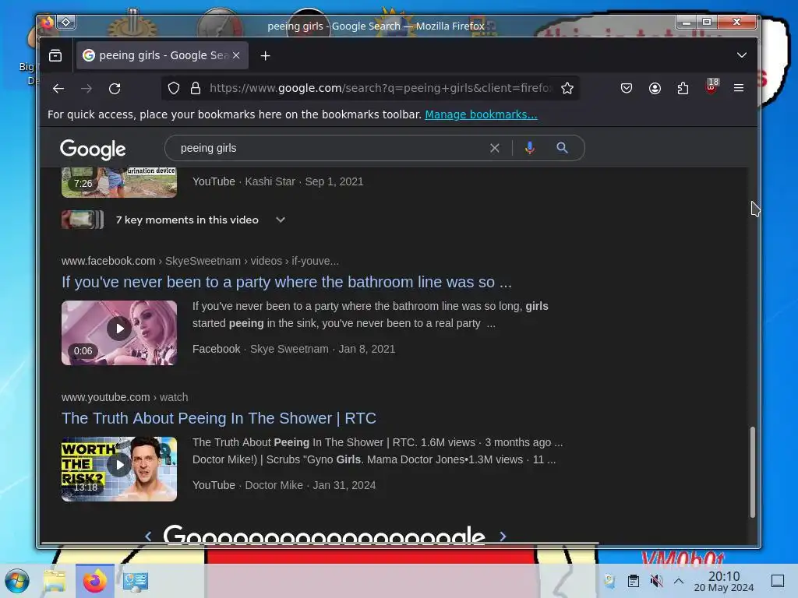The width and height of the screenshot is (798, 598).
Task: Click the Google logo
Action: coord(93,149)
